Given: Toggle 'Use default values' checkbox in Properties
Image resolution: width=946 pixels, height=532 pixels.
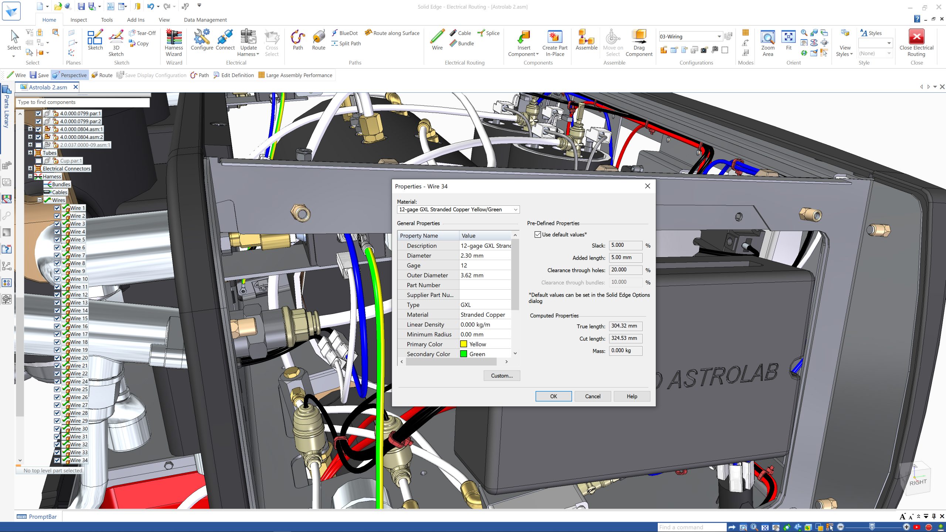Looking at the screenshot, I should pyautogui.click(x=538, y=235).
